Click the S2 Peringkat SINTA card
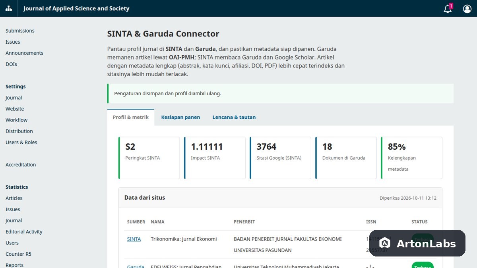 pyautogui.click(x=149, y=158)
